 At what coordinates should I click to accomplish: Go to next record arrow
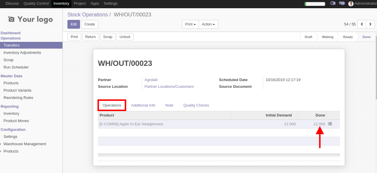(371, 24)
